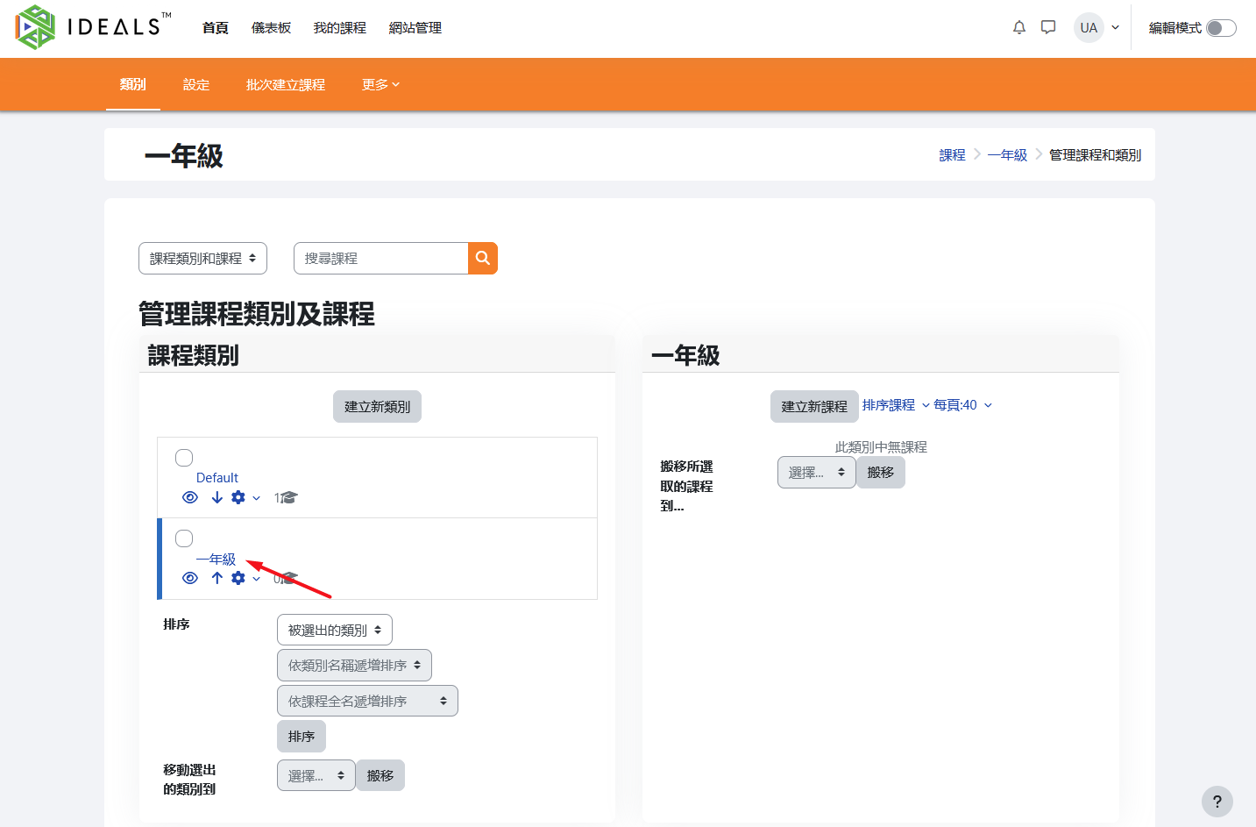Click the 建立新類別 button
The image size is (1256, 827).
(377, 407)
